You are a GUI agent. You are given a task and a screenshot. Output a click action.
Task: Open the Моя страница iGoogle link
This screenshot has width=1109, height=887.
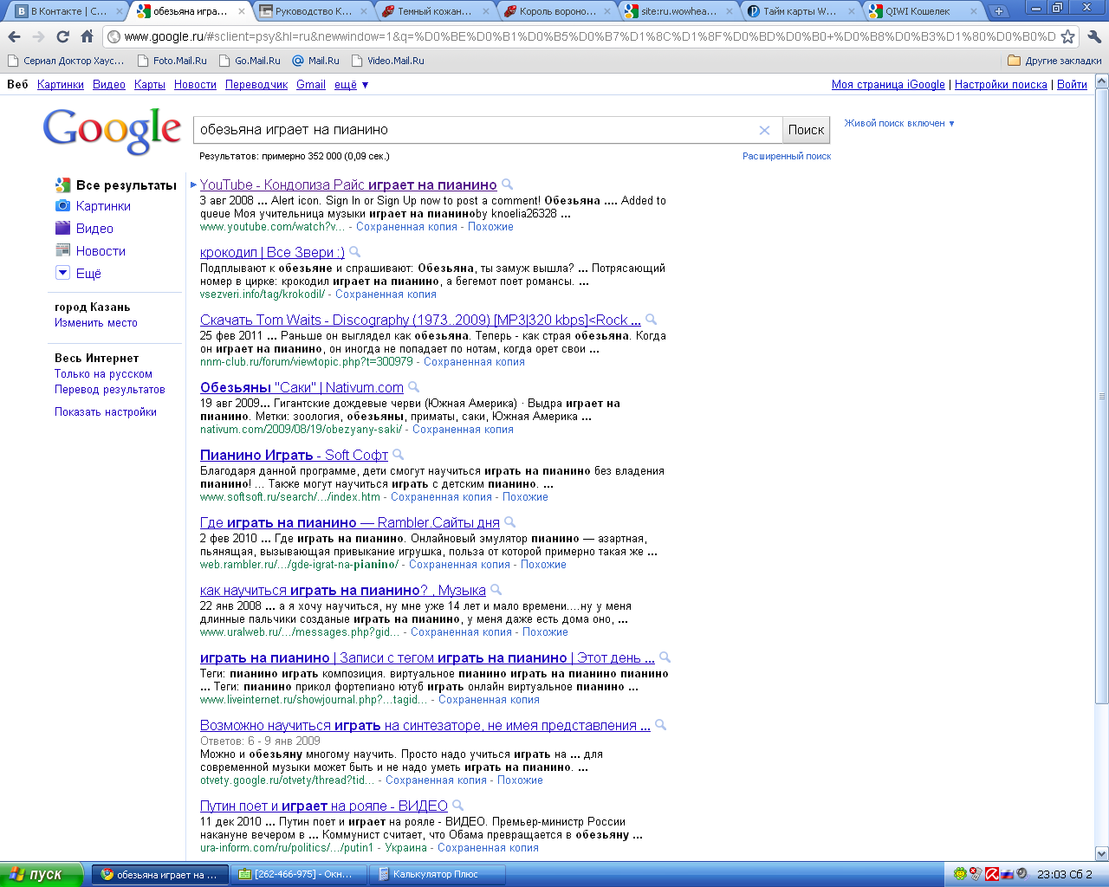coord(888,85)
